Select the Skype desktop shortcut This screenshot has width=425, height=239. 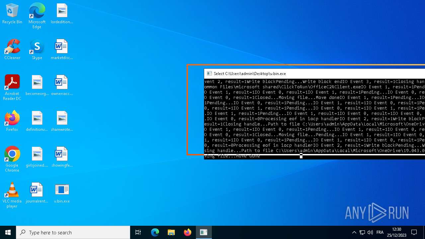(x=37, y=50)
